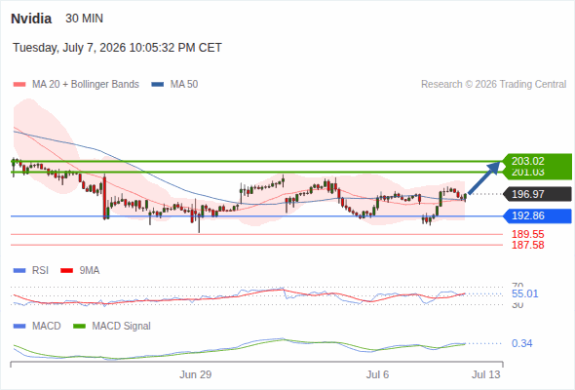
Task: Click the Research © 2026 Trading Central credit
Action: click(x=493, y=85)
